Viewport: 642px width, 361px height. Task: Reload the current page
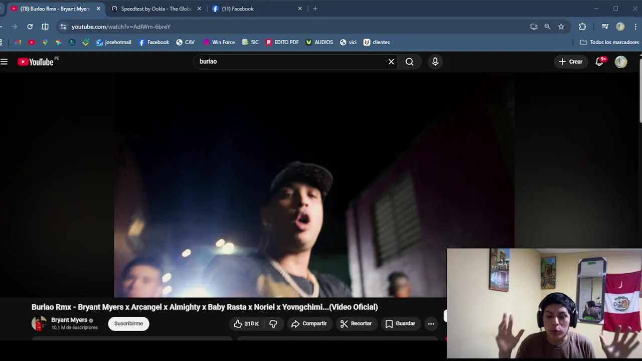click(30, 27)
